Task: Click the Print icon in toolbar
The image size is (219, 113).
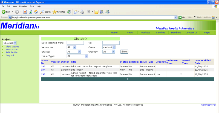Action: pos(82,12)
